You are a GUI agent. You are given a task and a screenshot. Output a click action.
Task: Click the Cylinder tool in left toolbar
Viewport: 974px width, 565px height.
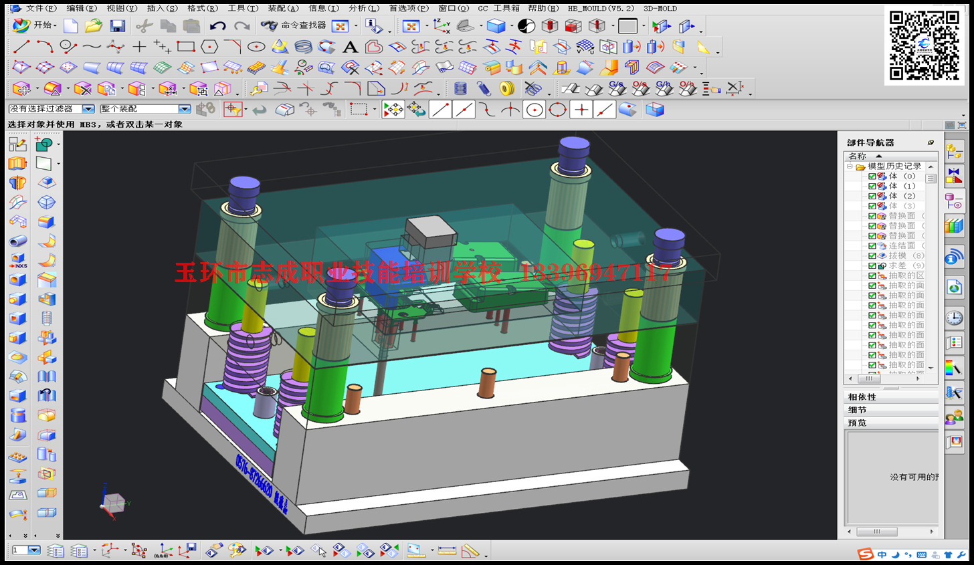(x=18, y=416)
